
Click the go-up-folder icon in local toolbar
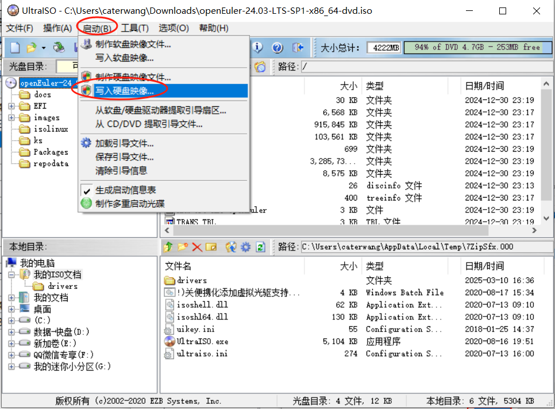pyautogui.click(x=168, y=246)
